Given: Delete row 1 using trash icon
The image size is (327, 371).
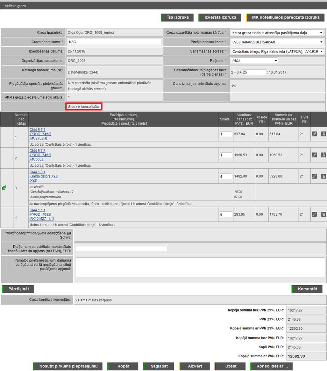Looking at the screenshot, I should point(324,134).
